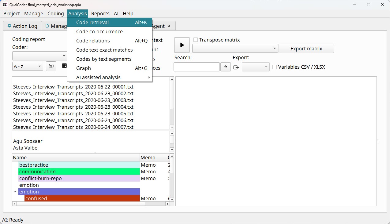Choose Code text exact matches
The width and height of the screenshot is (390, 224).
[x=110, y=50]
